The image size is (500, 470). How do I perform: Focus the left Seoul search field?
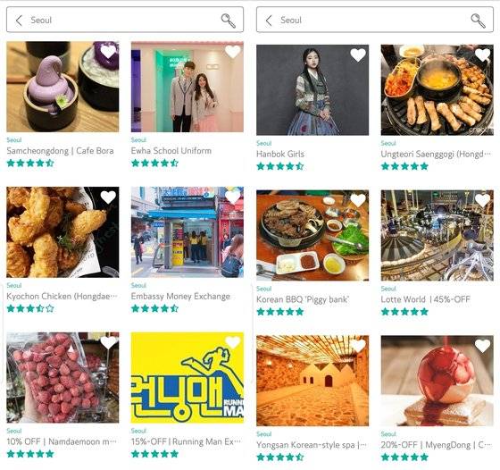[x=125, y=20]
